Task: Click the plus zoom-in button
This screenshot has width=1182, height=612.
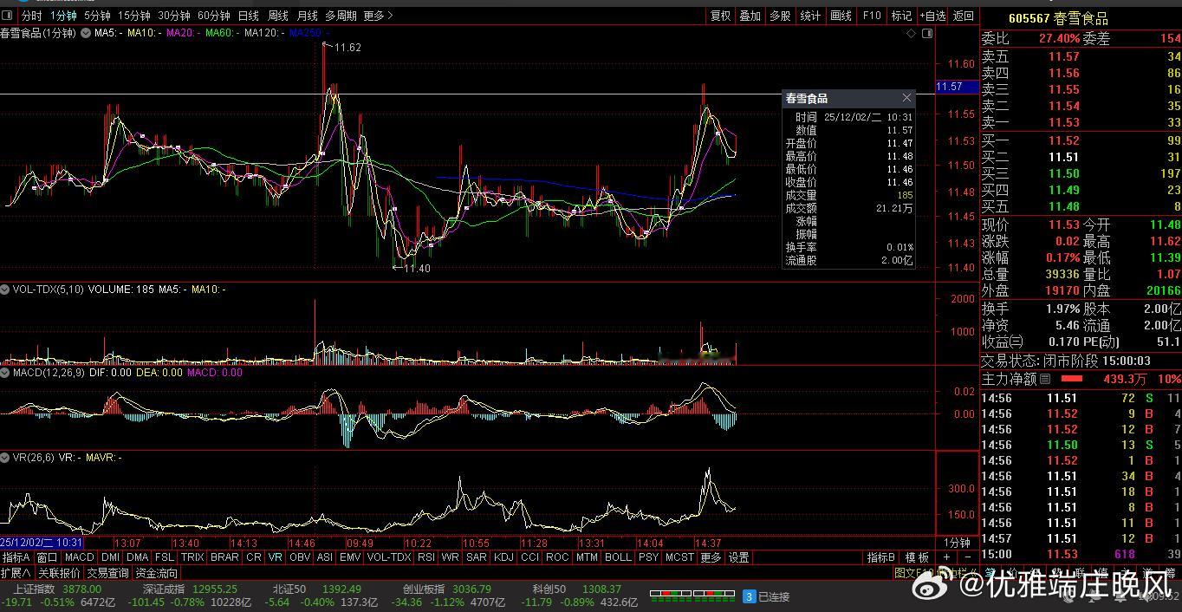Action: [x=946, y=557]
